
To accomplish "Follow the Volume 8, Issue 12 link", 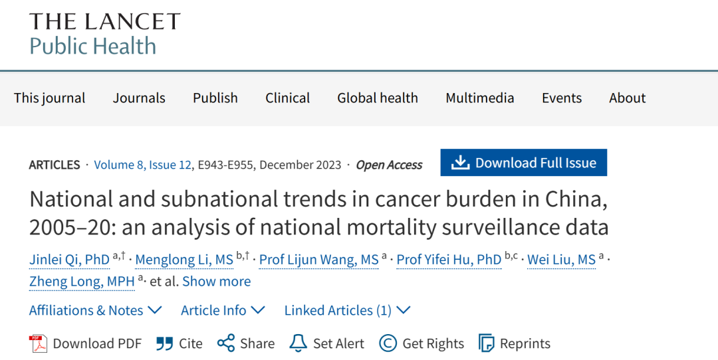I will tap(143, 165).
